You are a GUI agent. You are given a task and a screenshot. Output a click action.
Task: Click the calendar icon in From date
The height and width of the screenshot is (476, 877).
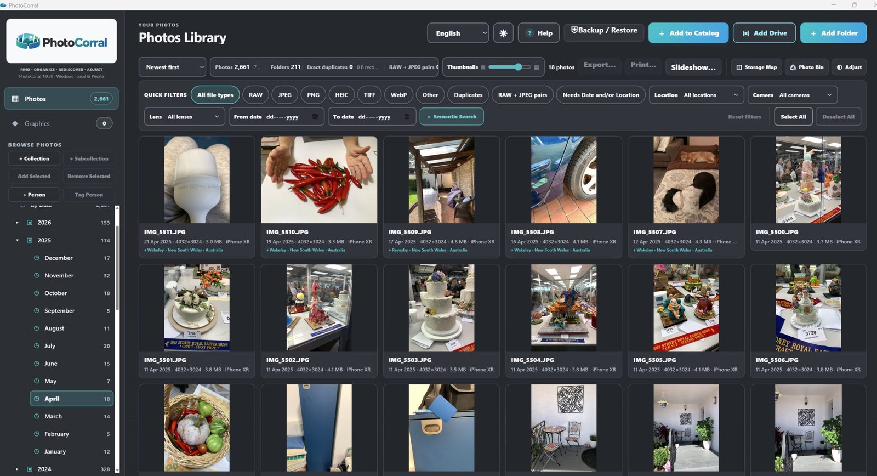point(315,117)
